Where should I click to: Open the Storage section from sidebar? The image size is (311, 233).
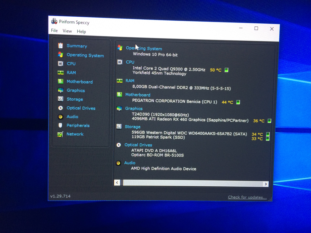75,99
